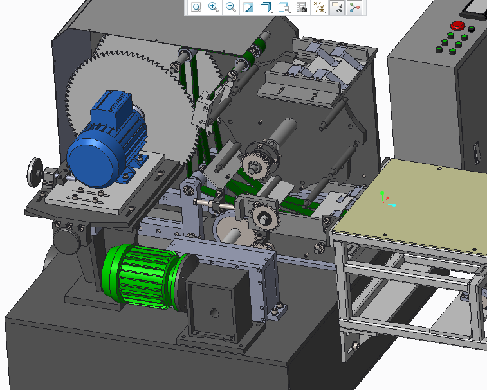Open the View Manager camera icon

(301, 7)
